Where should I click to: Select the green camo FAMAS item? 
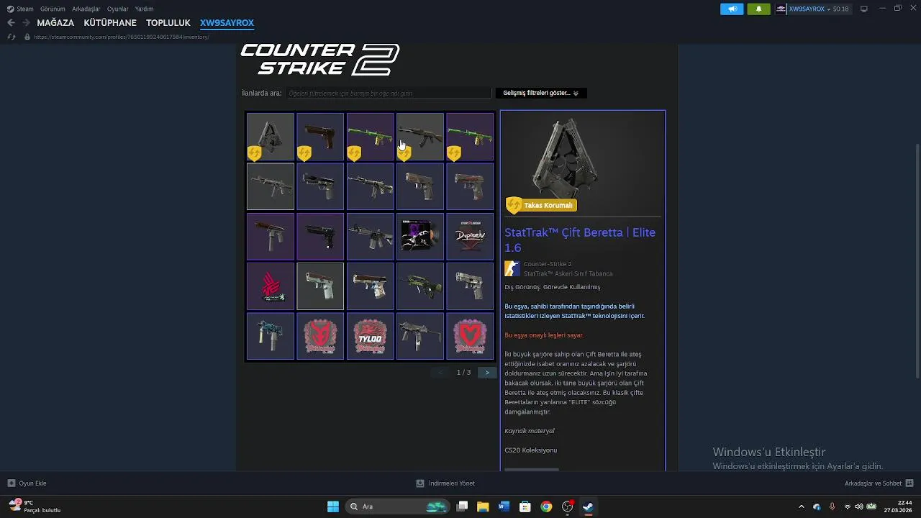click(x=420, y=286)
